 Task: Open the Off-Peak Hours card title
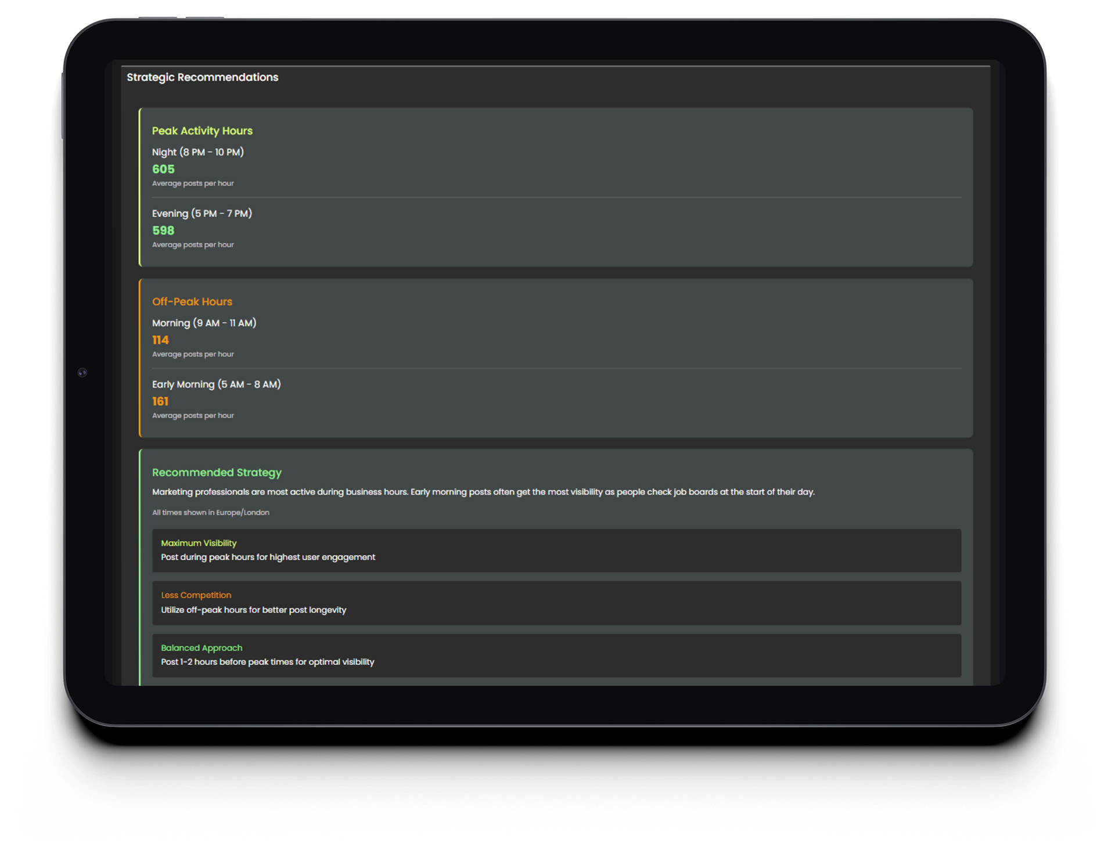click(192, 301)
